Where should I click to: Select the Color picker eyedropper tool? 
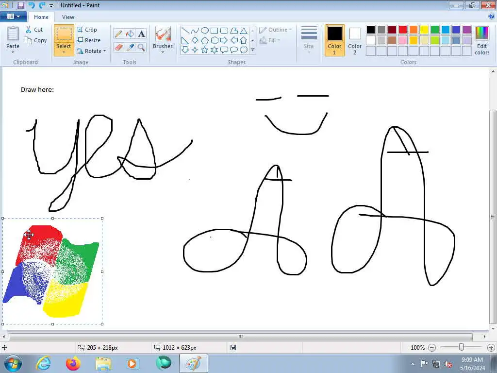(130, 48)
